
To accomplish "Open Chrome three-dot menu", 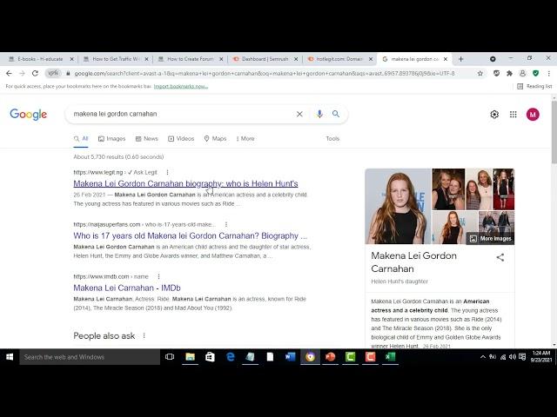I will pos(549,73).
